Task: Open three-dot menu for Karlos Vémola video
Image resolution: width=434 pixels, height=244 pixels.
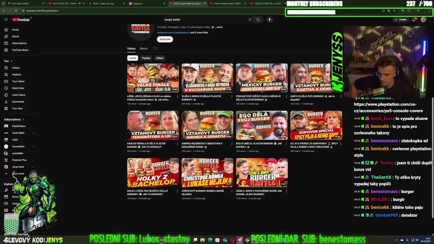Action: (x=177, y=144)
